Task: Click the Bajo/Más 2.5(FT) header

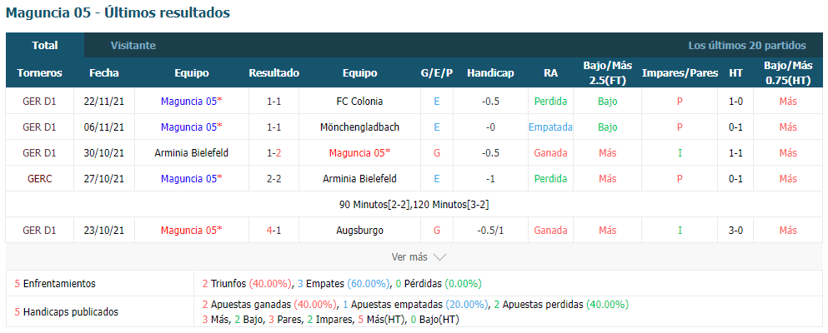Action: click(607, 72)
